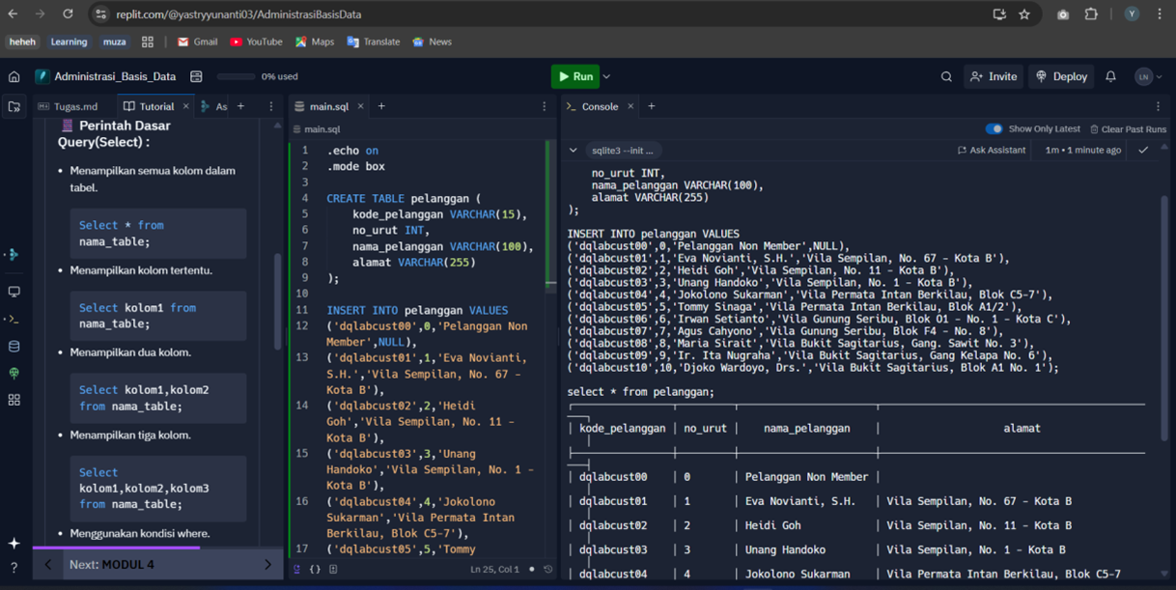Click the history icon in editor status bar

click(x=548, y=570)
